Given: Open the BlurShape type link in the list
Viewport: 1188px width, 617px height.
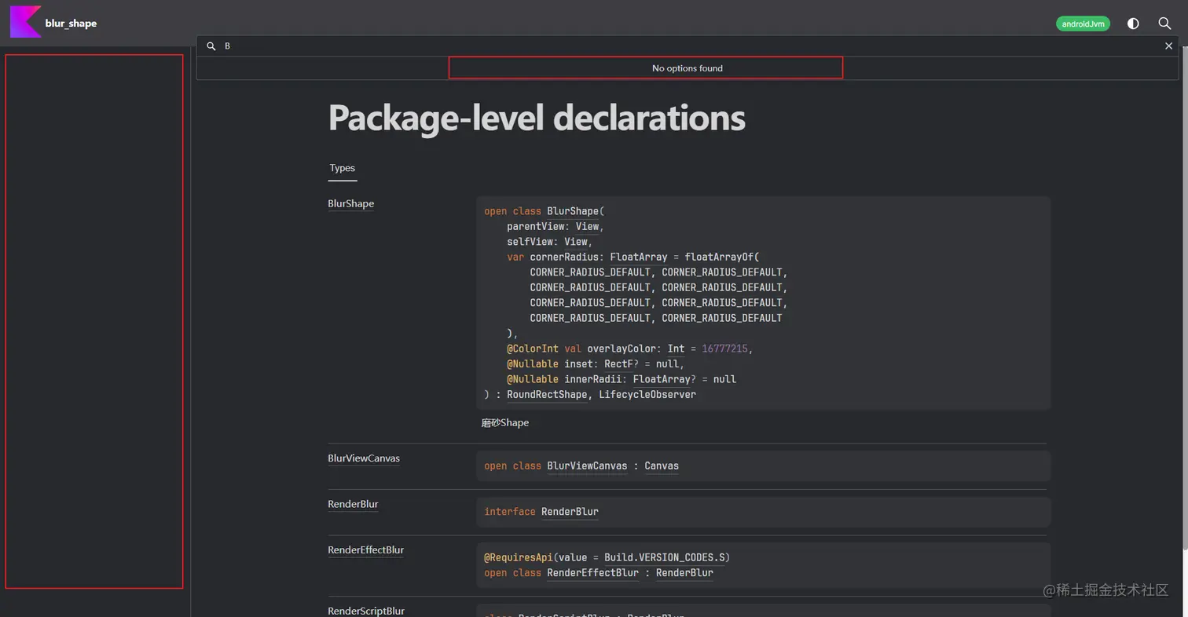Looking at the screenshot, I should pos(350,203).
